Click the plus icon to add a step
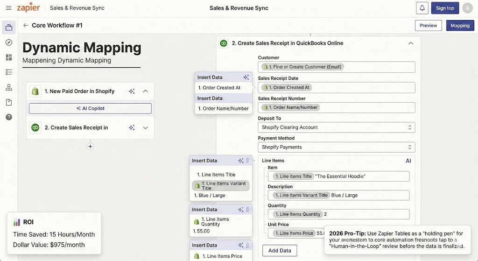Image resolution: width=478 pixels, height=261 pixels. (x=90, y=146)
